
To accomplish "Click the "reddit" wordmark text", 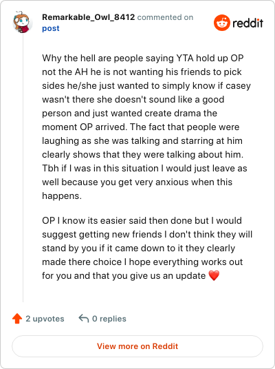I will coord(247,23).
